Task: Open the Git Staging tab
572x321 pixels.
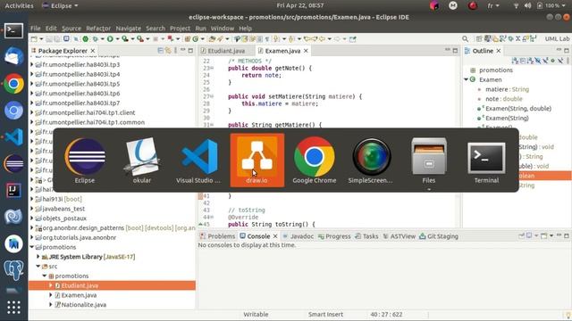Action: tap(439, 236)
